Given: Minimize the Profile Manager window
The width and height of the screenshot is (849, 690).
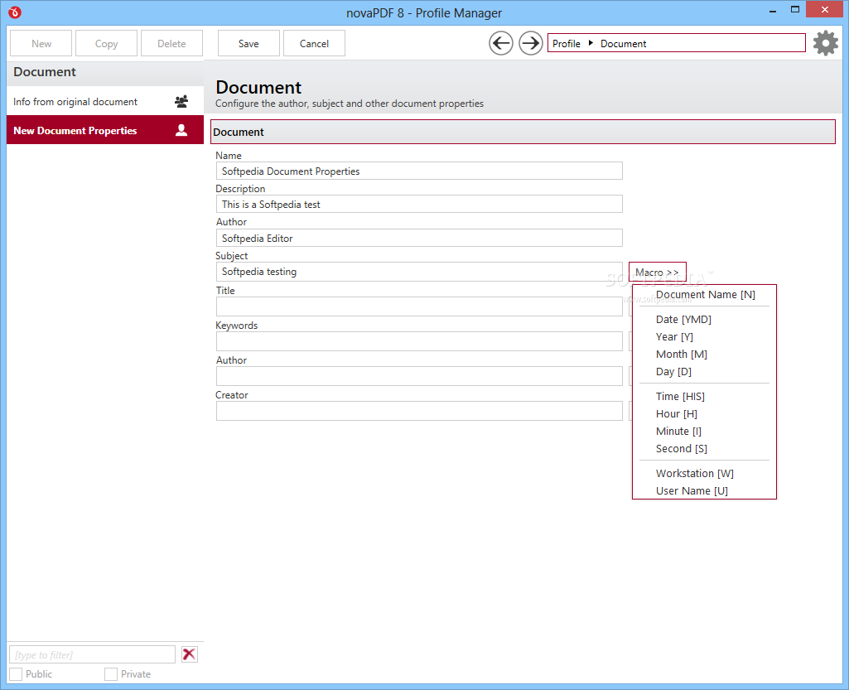Looking at the screenshot, I should [772, 10].
